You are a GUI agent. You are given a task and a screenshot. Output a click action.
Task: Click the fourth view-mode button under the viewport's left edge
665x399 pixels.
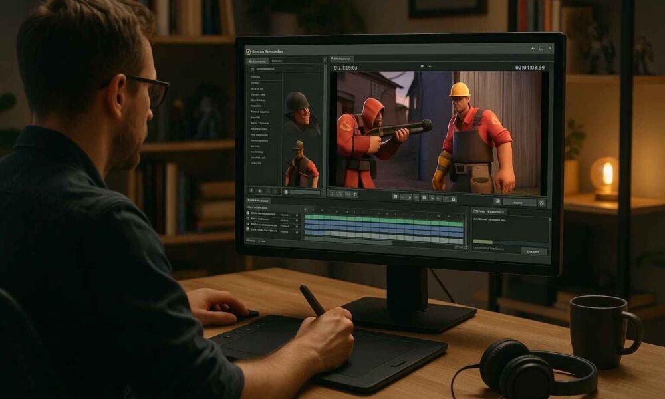355,194
